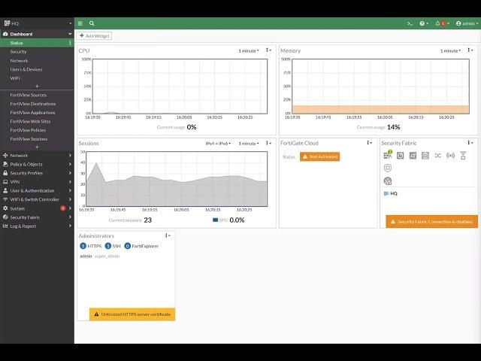Image resolution: width=481 pixels, height=361 pixels.
Task: Click the circular power-style icon in Security Fabric widget
Action: pyautogui.click(x=400, y=156)
